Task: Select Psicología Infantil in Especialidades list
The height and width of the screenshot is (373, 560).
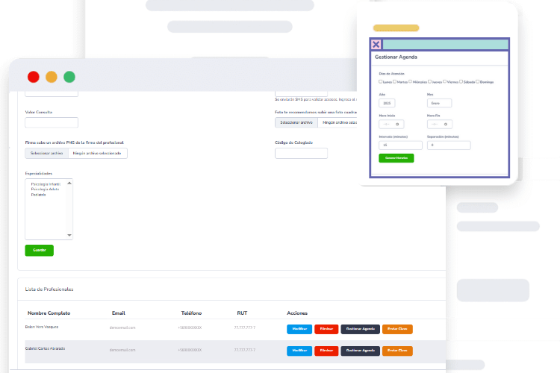Action: (46, 184)
